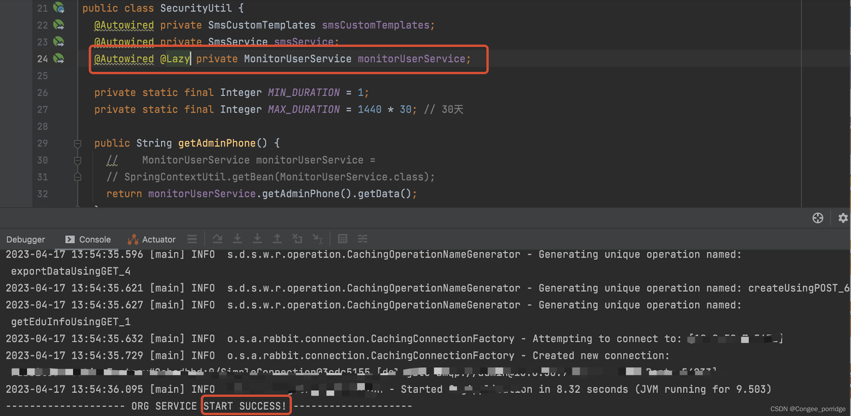This screenshot has width=851, height=416.
Task: Collapse getAdminPhone method using fold marker line 29
Action: tap(78, 143)
